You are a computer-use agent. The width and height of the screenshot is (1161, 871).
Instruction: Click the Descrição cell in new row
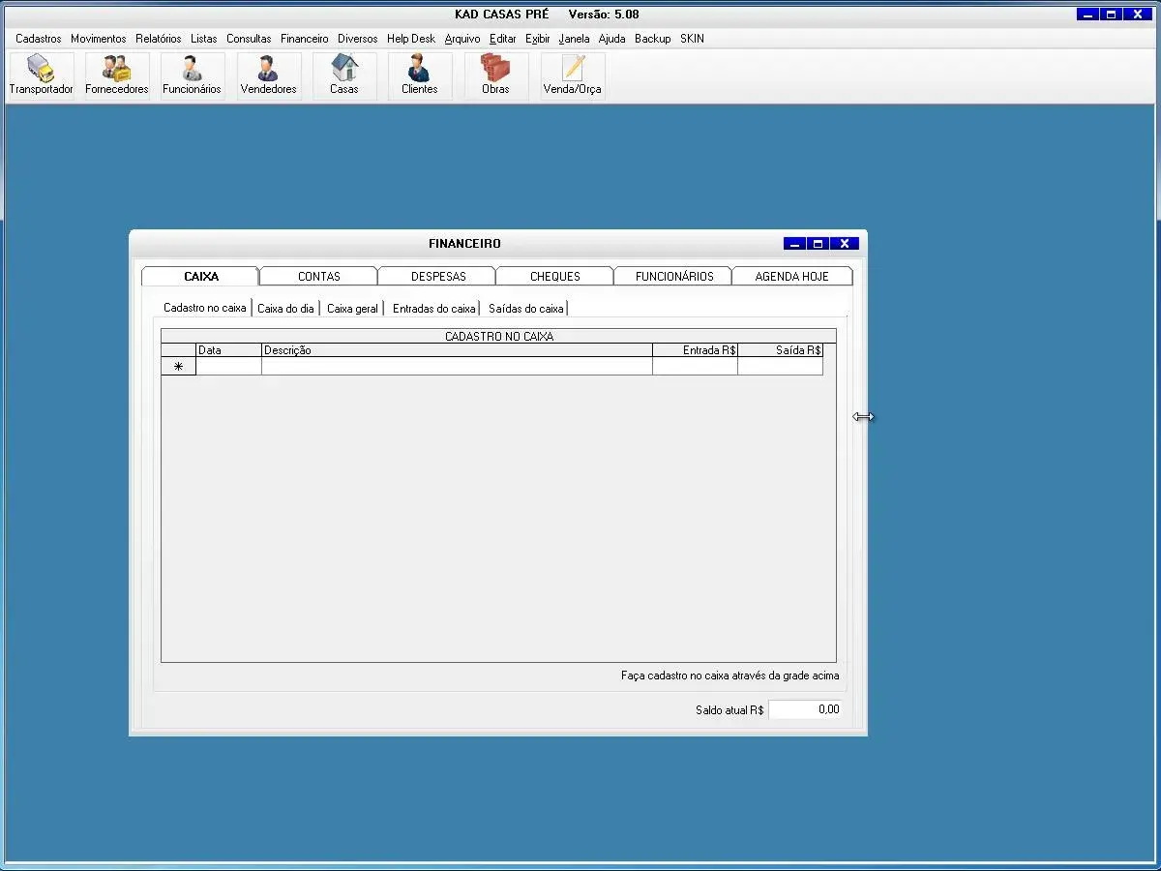(x=457, y=367)
